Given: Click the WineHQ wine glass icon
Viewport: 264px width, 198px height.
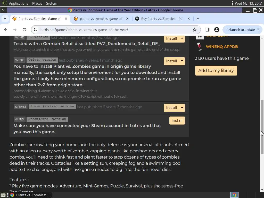Looking at the screenshot, I should click(x=200, y=46).
